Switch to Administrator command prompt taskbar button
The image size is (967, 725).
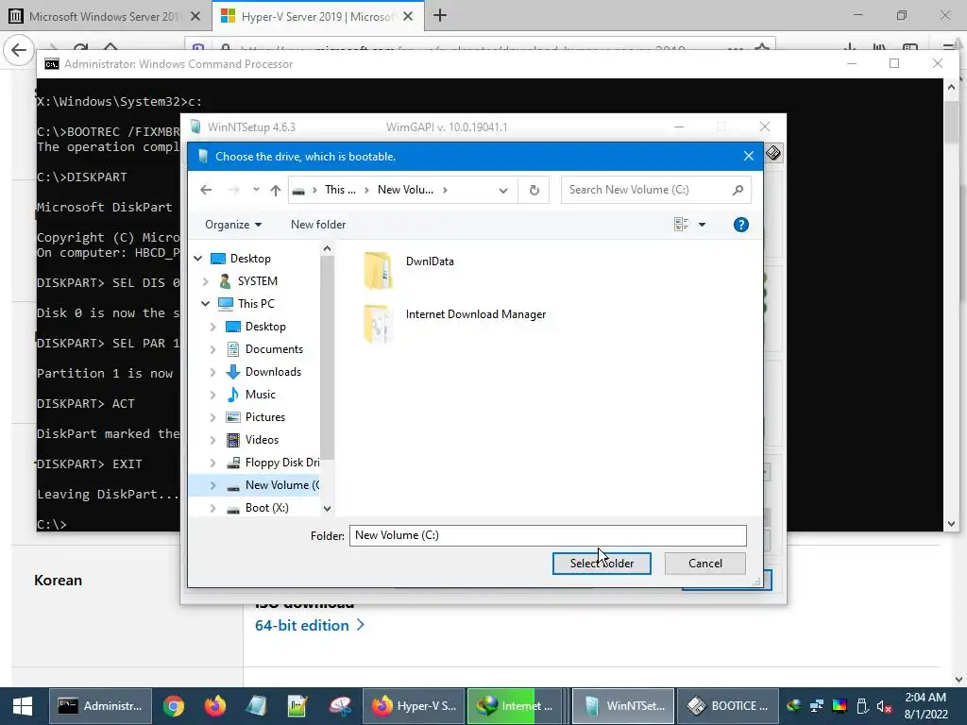(100, 706)
